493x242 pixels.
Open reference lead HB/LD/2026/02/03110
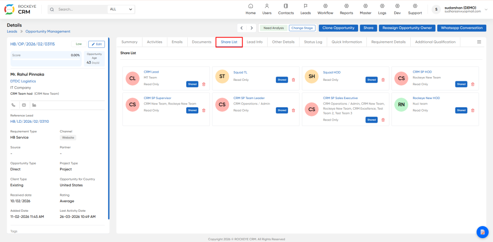(x=29, y=121)
